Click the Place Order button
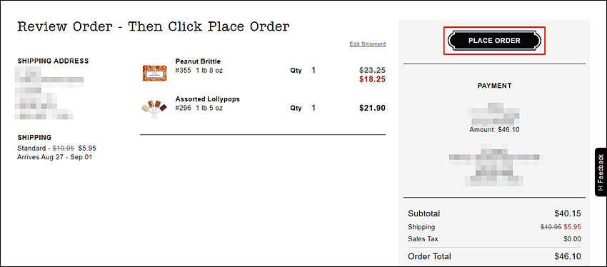The image size is (607, 267). click(x=494, y=41)
